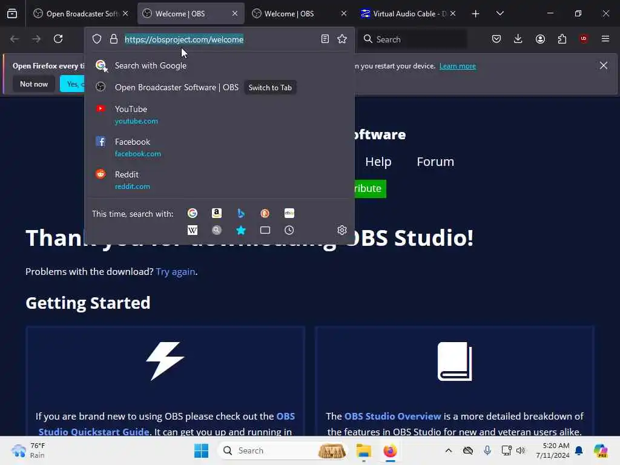
Task: Choose Reddit suggestion
Action: 219,180
